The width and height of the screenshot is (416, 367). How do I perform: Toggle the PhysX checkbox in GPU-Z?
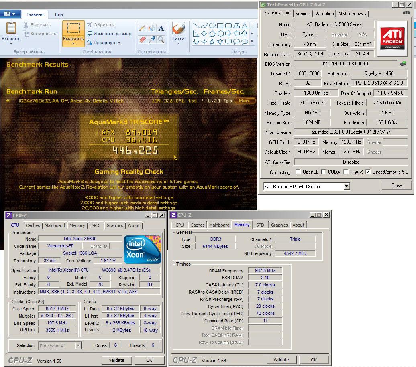pyautogui.click(x=346, y=172)
